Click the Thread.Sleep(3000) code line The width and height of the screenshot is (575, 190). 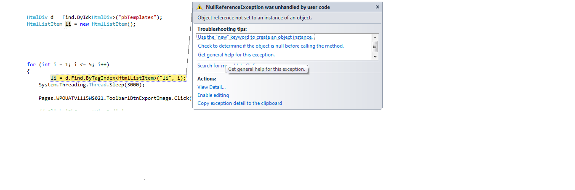pyautogui.click(x=91, y=85)
